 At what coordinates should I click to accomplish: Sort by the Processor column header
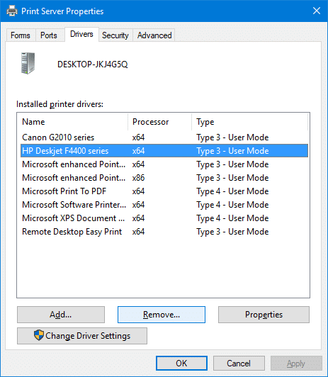click(160, 122)
